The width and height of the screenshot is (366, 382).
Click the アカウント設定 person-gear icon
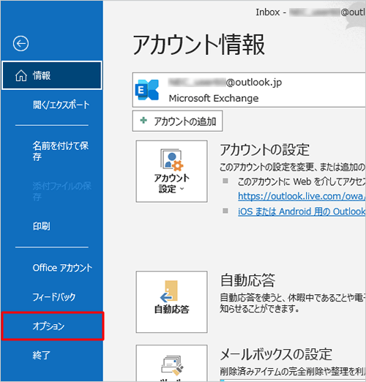click(172, 160)
